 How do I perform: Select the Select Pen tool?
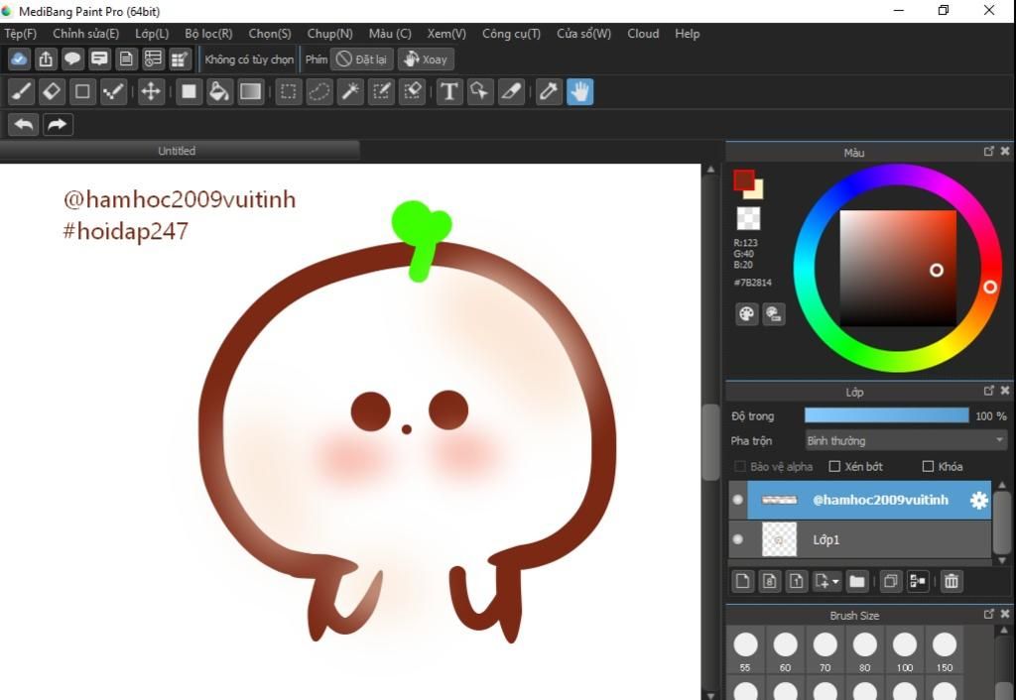382,91
